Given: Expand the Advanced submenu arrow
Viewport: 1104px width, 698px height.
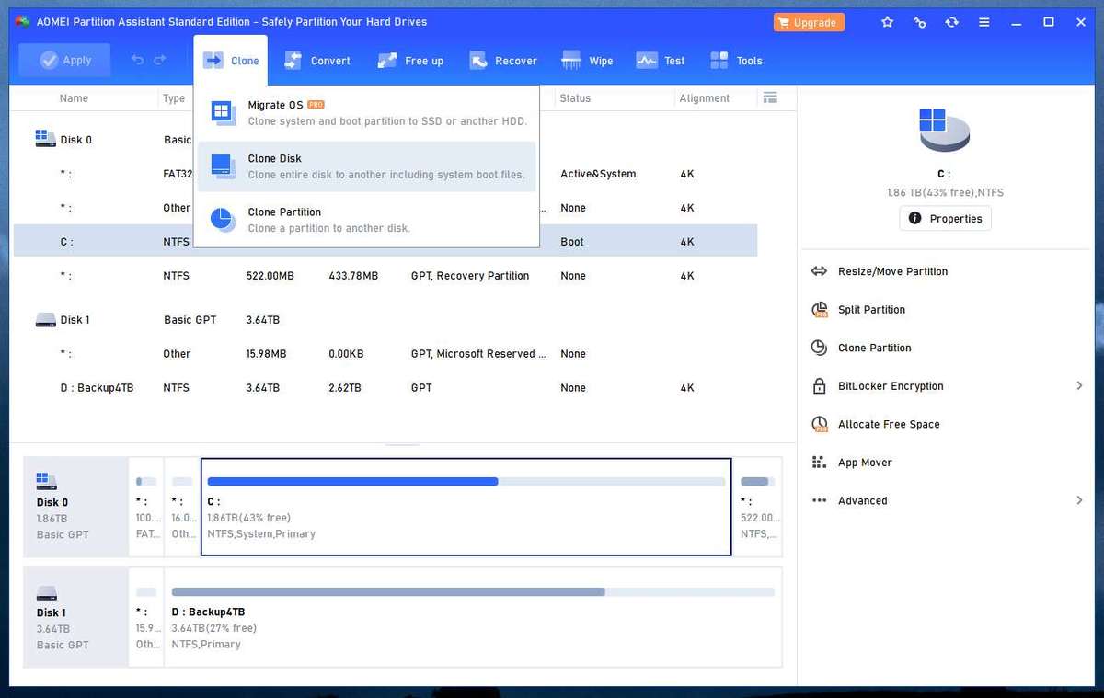Looking at the screenshot, I should point(1079,500).
